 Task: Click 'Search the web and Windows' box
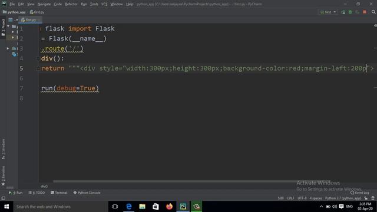(x=61, y=207)
